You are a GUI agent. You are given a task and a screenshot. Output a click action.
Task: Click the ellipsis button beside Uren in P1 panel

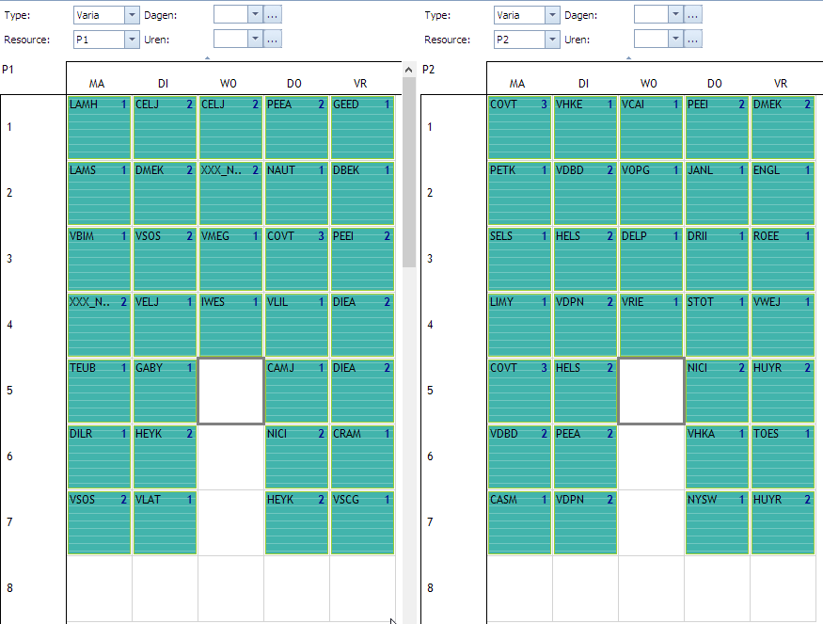click(x=273, y=39)
